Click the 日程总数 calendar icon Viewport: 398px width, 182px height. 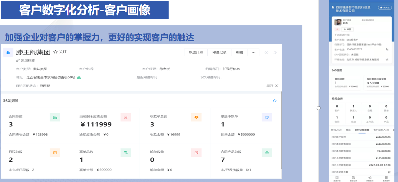(55, 153)
